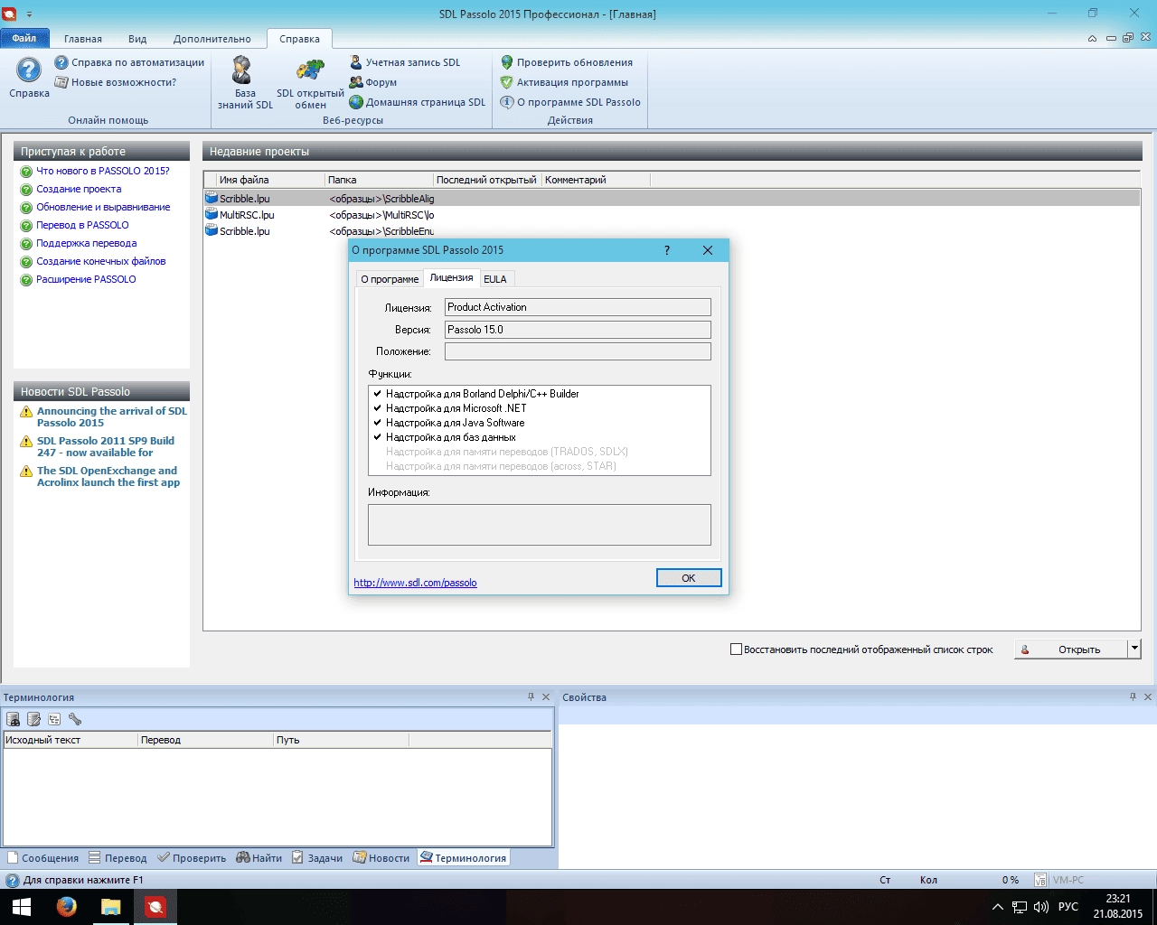Open http://www.sdl.com/passolo link
1157x925 pixels.
(415, 583)
